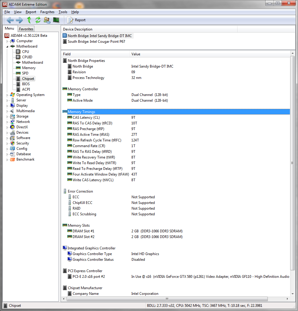Expand the DirectX tree node
Image resolution: width=298 pixels, height=311 pixels.
tap(7, 127)
